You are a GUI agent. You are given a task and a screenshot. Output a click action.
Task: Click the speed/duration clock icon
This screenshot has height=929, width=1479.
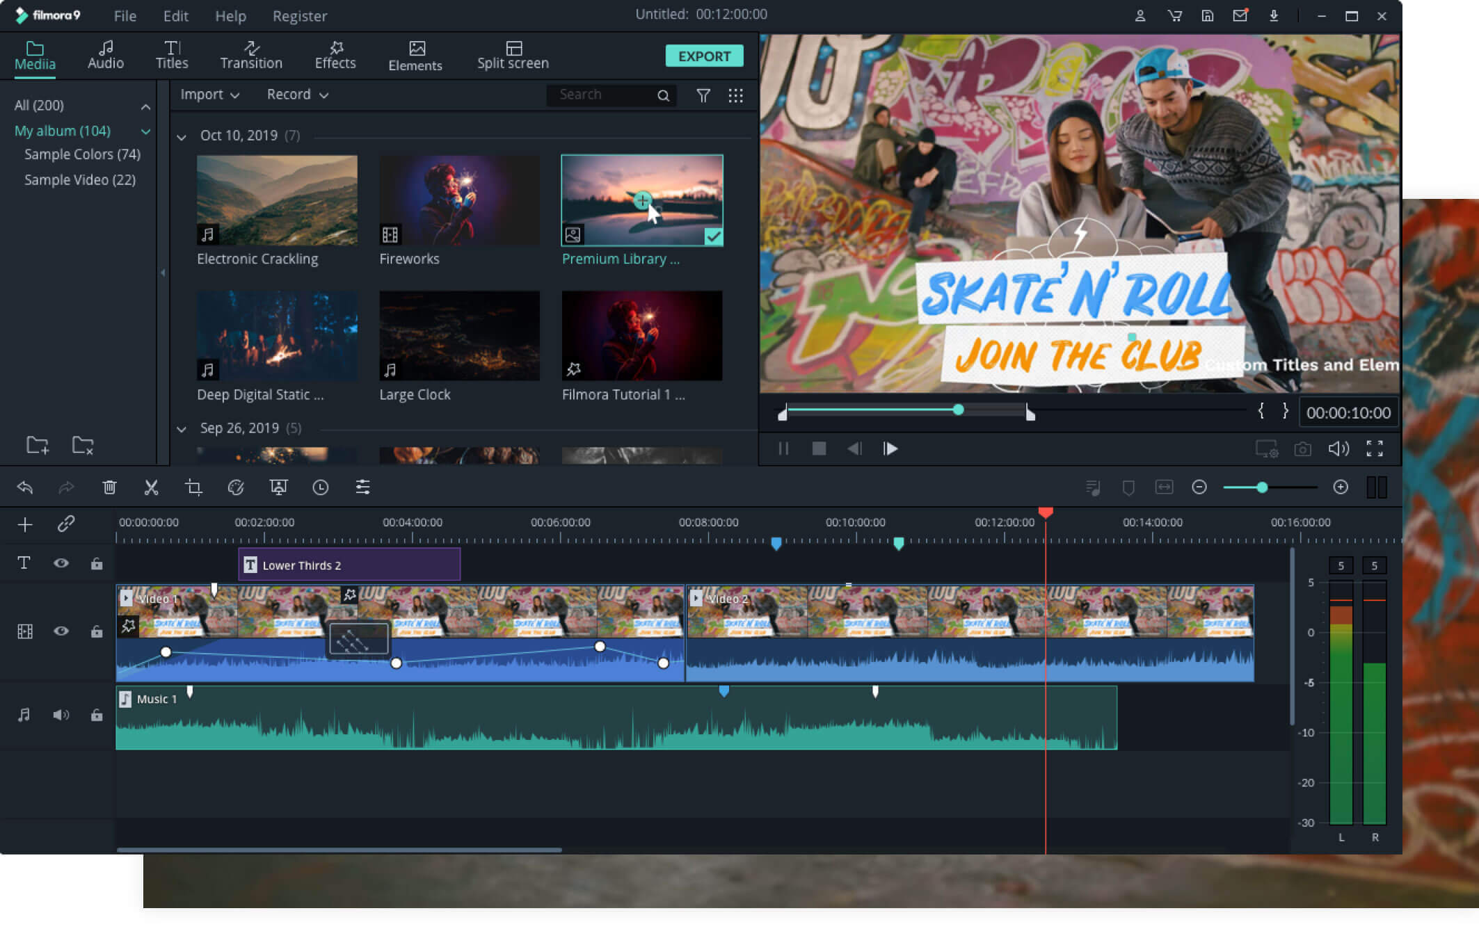coord(320,487)
